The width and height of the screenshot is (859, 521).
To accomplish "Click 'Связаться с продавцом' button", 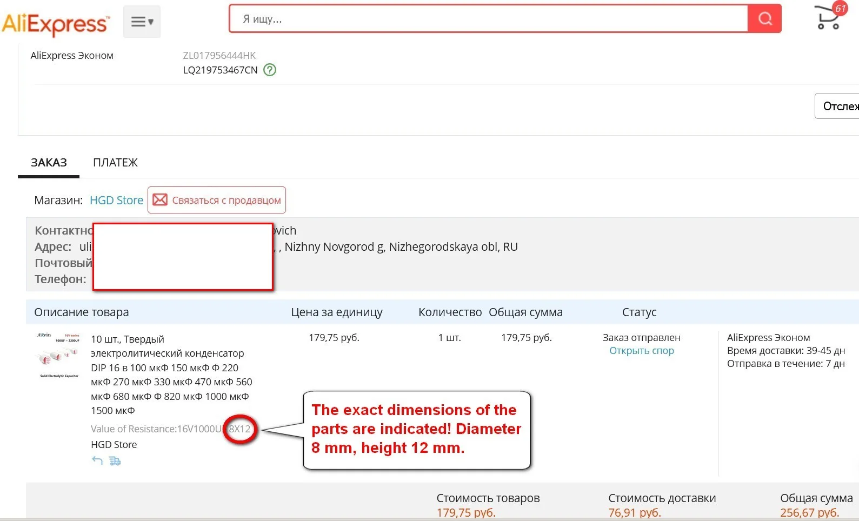I will (217, 200).
